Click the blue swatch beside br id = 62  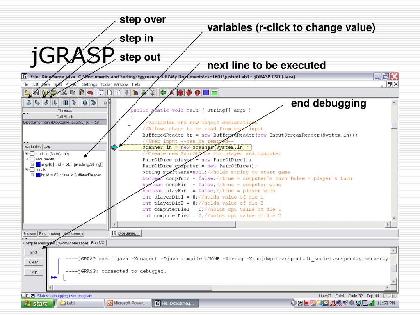tap(38, 175)
